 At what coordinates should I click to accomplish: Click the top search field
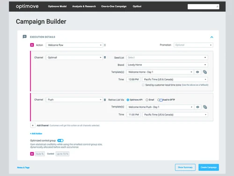coord(203,7)
